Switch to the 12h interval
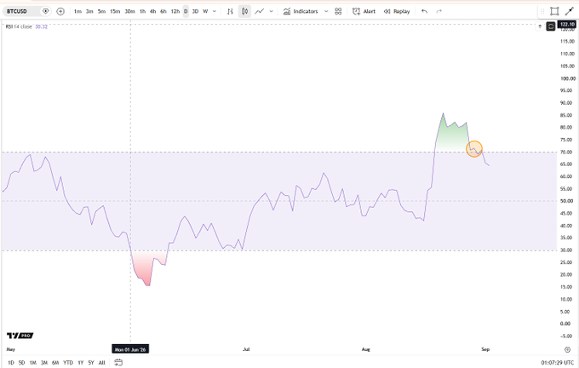This screenshot has width=579, height=368. point(175,11)
